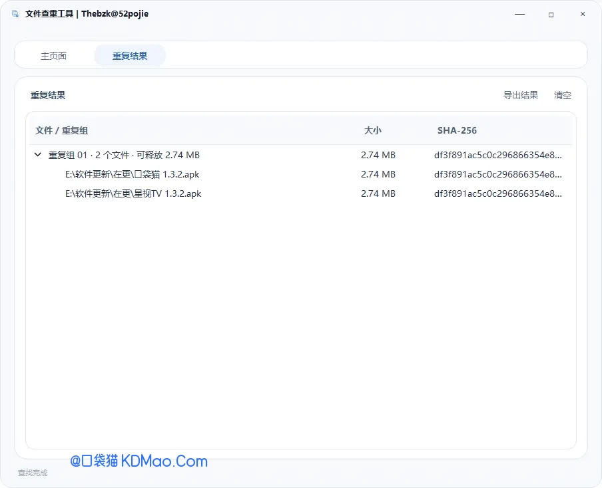Click the SHA-256 hash of 重复组 01
This screenshot has height=488, width=602.
coord(498,155)
